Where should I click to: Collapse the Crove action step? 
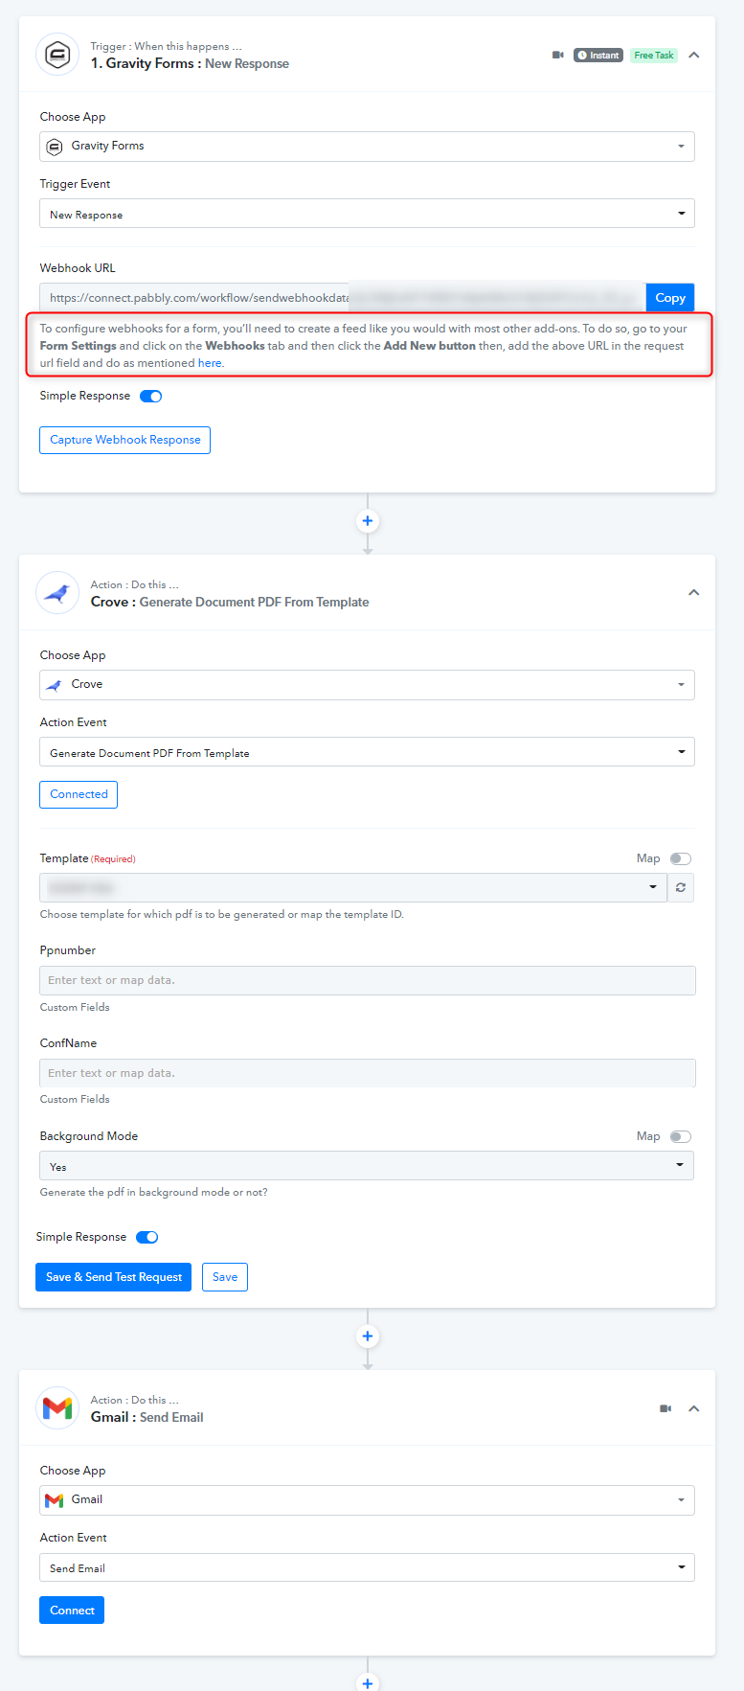(x=694, y=593)
